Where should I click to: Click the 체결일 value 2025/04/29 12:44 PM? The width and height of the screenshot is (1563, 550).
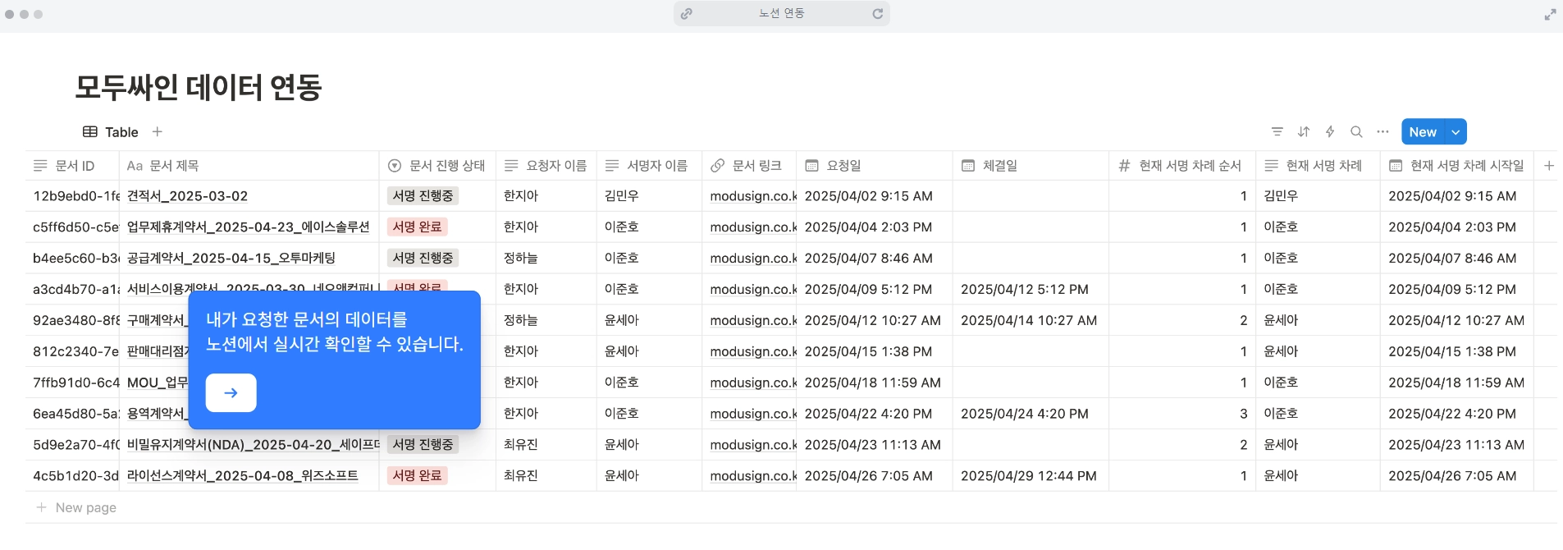[x=1029, y=476]
